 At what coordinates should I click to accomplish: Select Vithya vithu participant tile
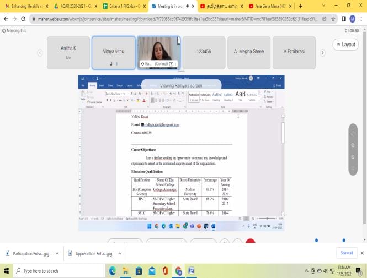click(x=113, y=53)
